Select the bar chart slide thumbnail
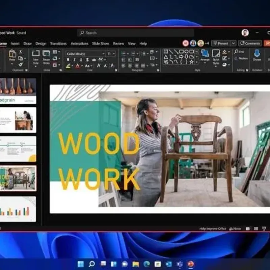Viewport: 270px width, 270px height. click(18, 209)
